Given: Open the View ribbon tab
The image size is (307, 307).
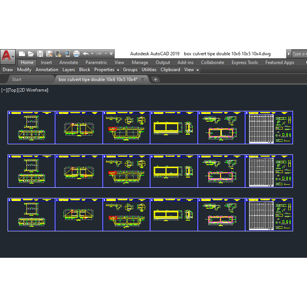Looking at the screenshot, I should point(119,62).
